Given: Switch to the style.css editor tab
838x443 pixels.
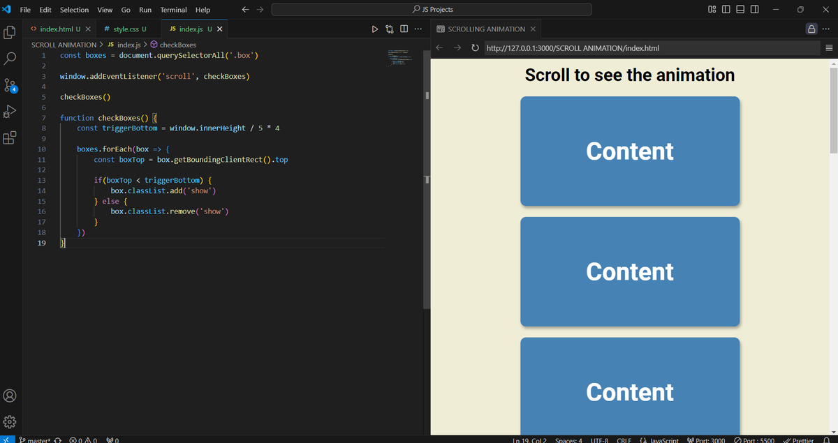Looking at the screenshot, I should (128, 29).
